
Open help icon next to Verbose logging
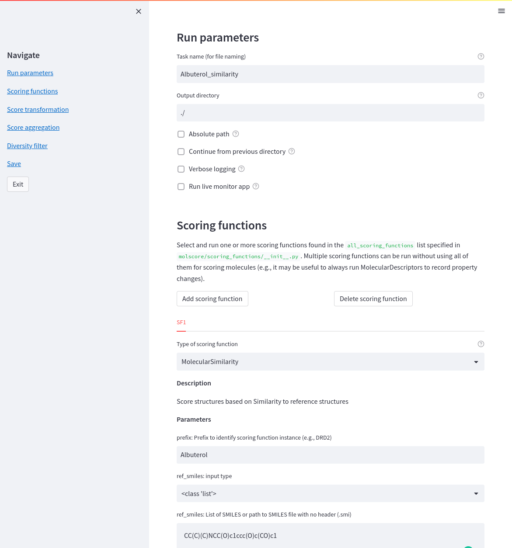click(x=241, y=169)
